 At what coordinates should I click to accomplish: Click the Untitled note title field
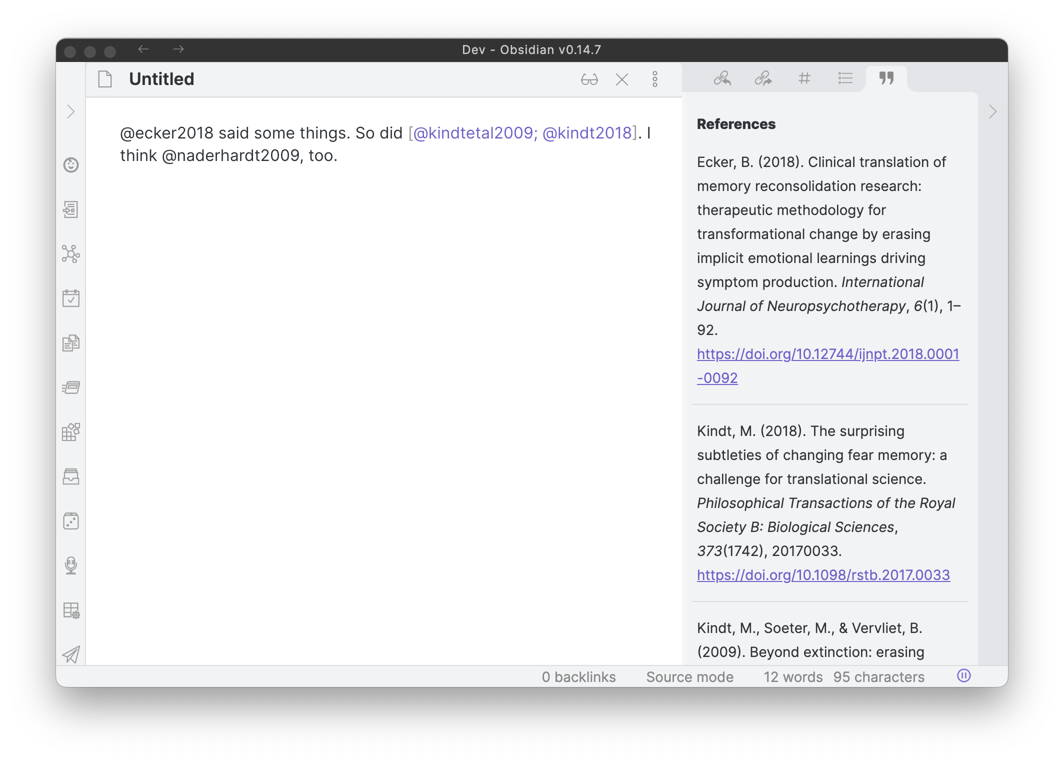pyautogui.click(x=161, y=79)
